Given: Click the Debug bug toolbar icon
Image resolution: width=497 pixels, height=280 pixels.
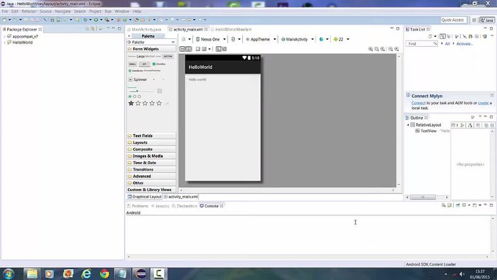Looking at the screenshot, I should [85, 20].
